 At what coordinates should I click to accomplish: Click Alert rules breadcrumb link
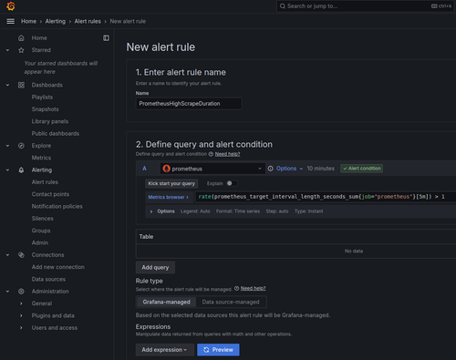click(x=88, y=21)
